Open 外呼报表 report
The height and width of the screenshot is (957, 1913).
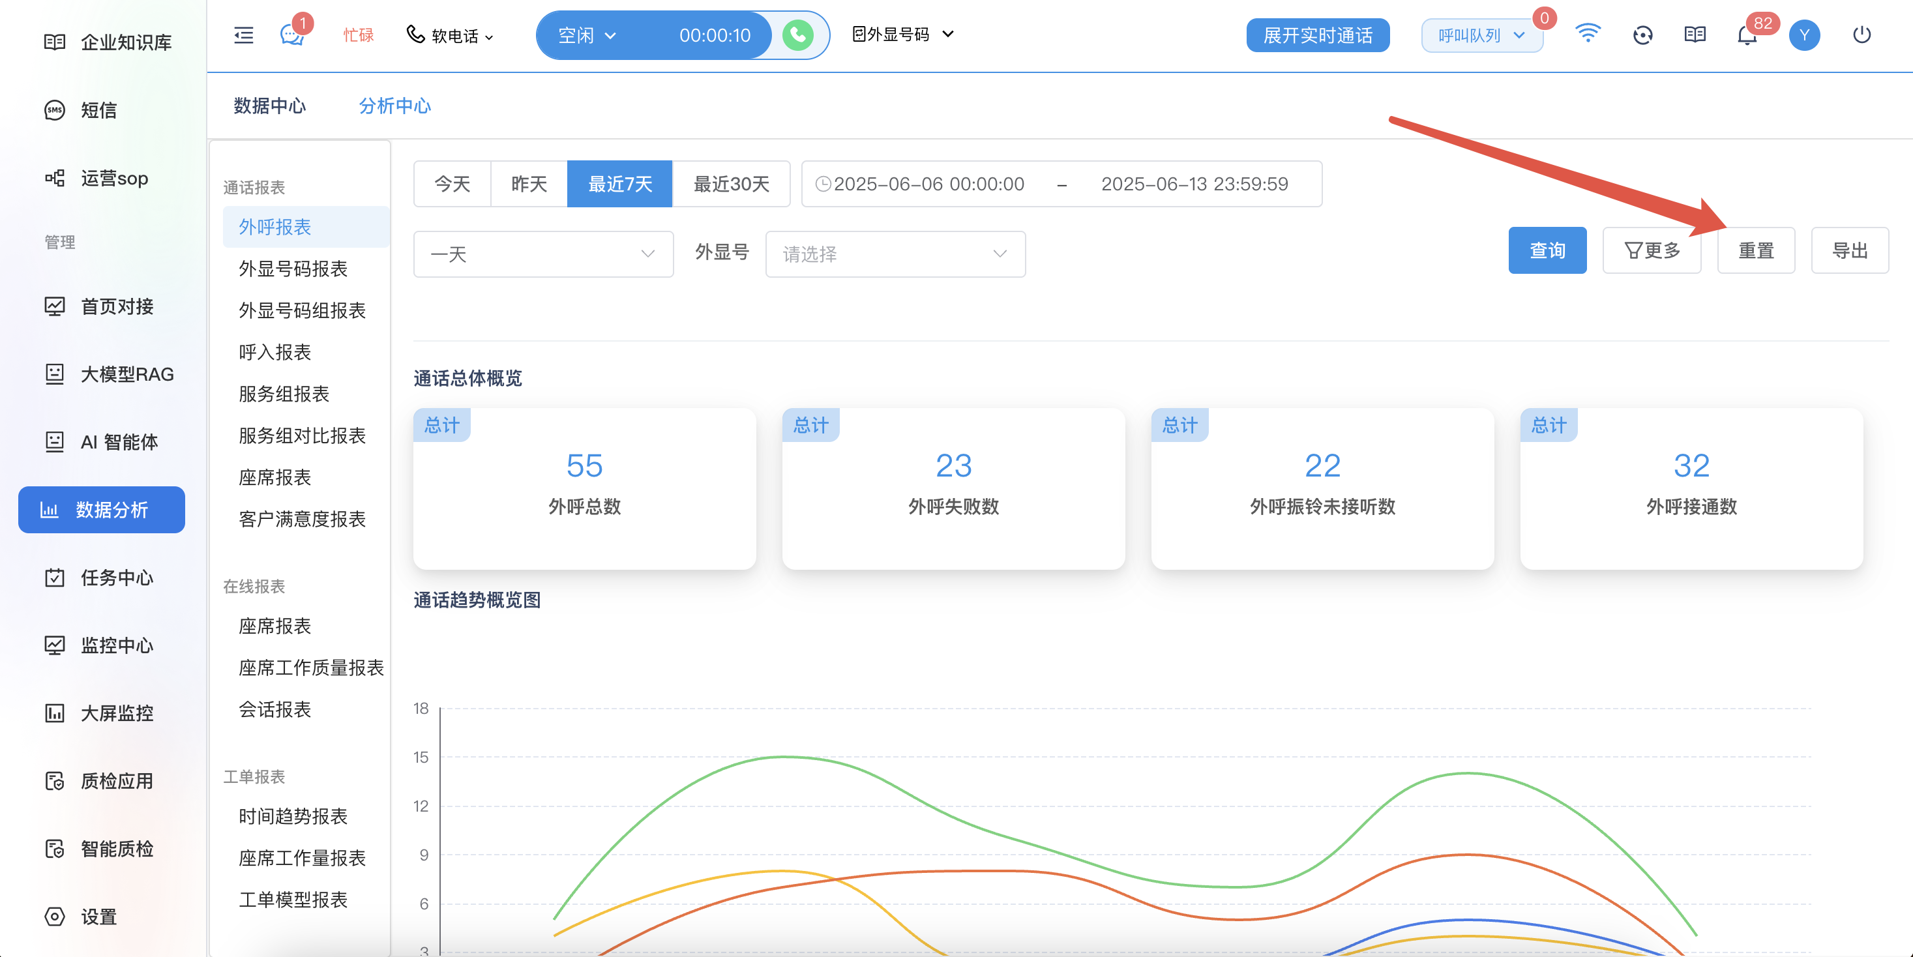(x=305, y=226)
